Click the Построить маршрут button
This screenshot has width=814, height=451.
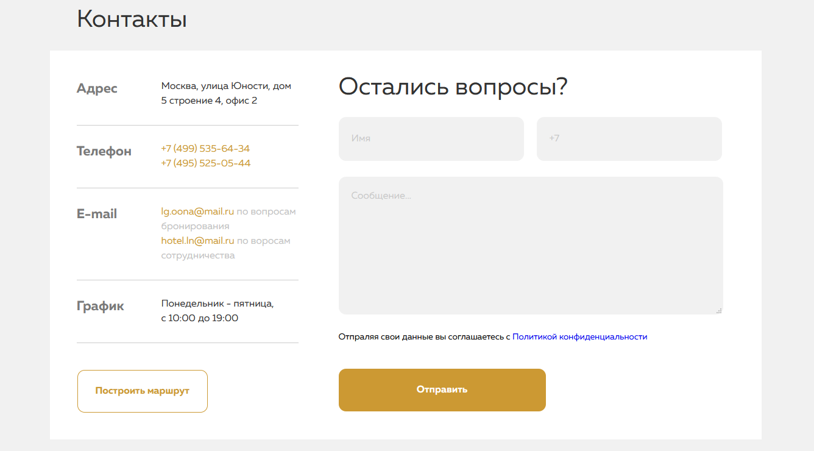(143, 391)
